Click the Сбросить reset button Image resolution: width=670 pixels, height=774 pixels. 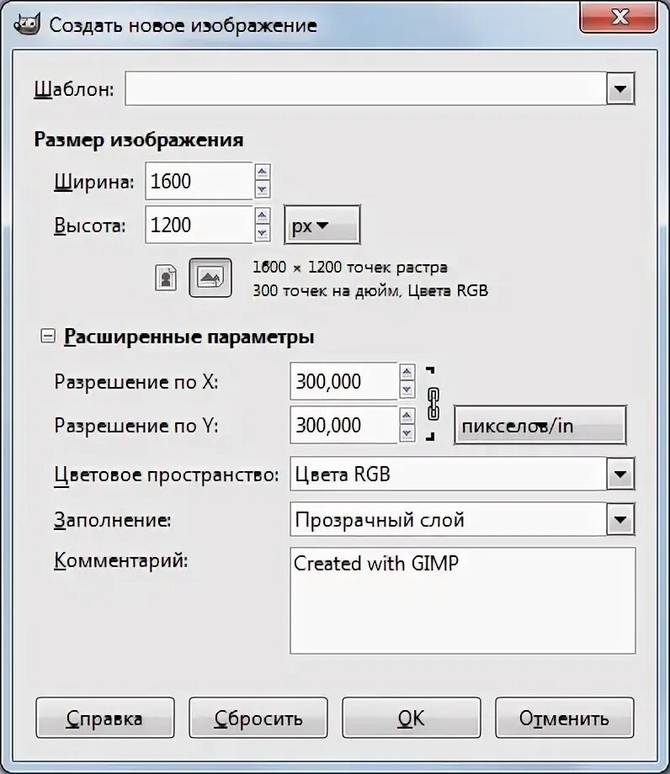click(x=258, y=718)
